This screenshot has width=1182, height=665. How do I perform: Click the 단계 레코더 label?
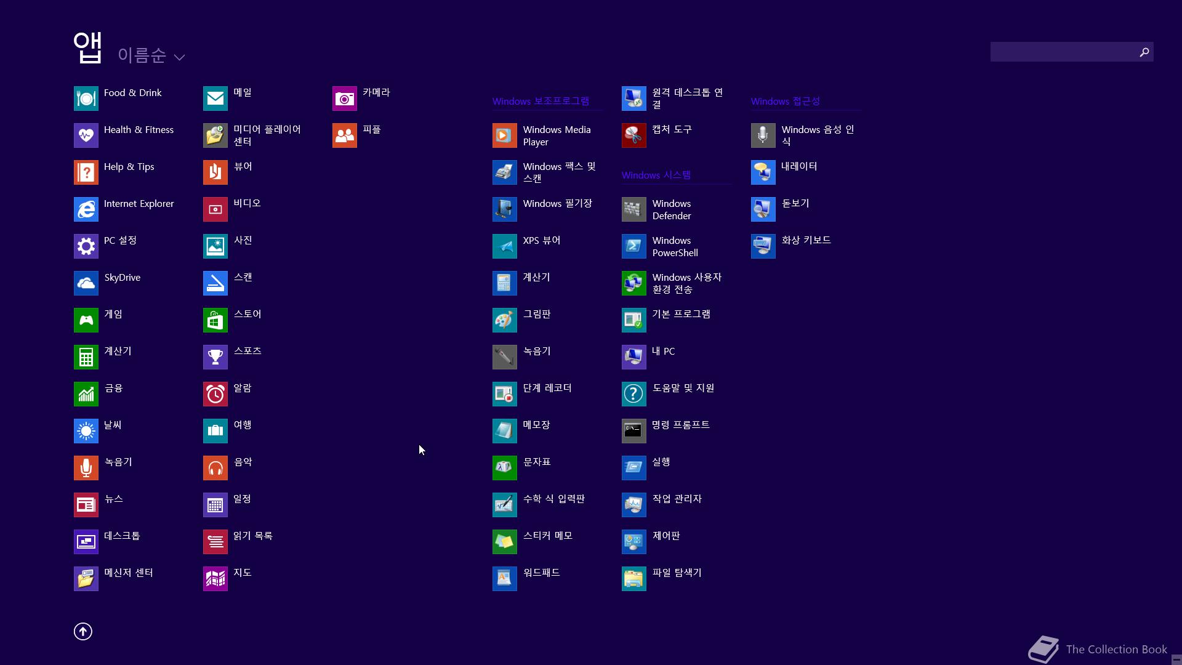(547, 388)
